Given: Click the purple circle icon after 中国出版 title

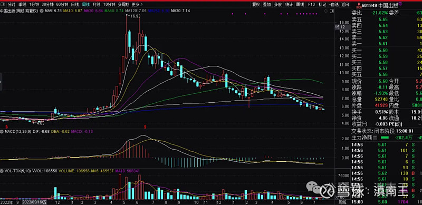Looking at the screenshot, I should click(x=400, y=4).
